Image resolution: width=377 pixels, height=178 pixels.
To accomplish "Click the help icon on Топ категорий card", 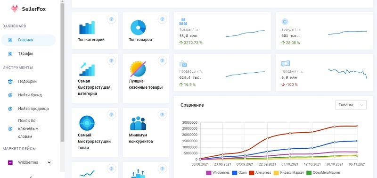I will point(111,19).
